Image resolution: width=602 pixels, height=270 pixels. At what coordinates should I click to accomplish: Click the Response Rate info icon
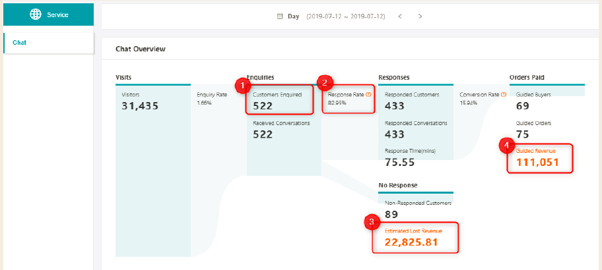(368, 95)
